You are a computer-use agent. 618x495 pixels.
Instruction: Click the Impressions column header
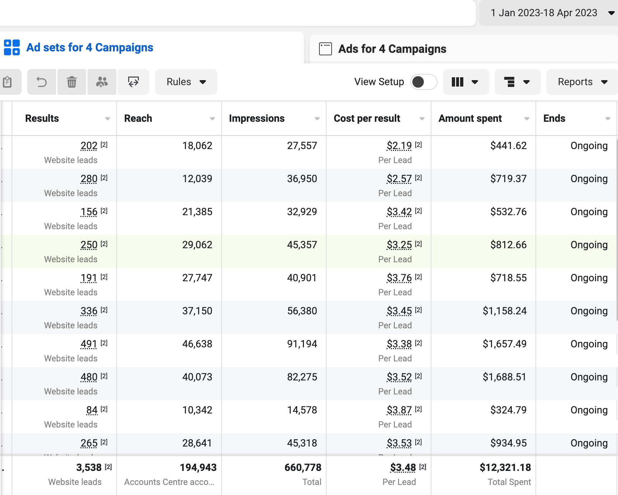point(257,119)
